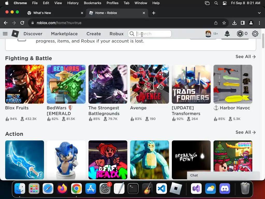The width and height of the screenshot is (265, 199).
Task: Open Launchpad in the Dock
Action: (x=34, y=189)
